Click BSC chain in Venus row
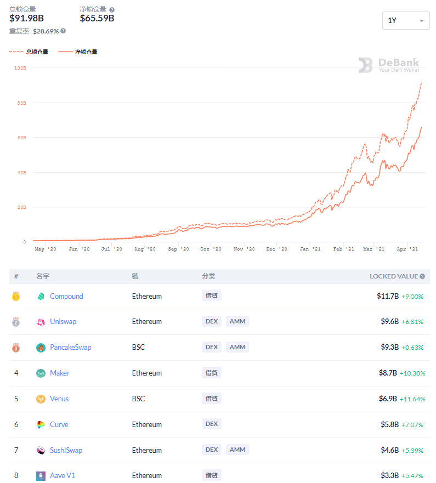This screenshot has width=436, height=483. tap(138, 399)
